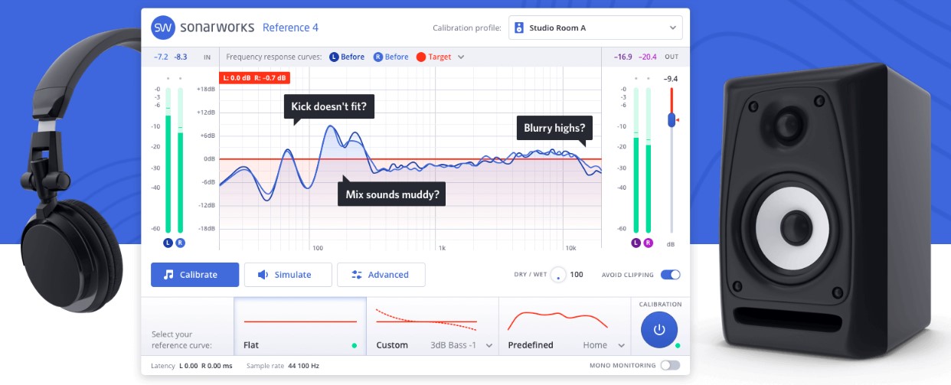Screen dimensions: 951x385
Task: Click the red Target curve dot
Action: pos(420,57)
